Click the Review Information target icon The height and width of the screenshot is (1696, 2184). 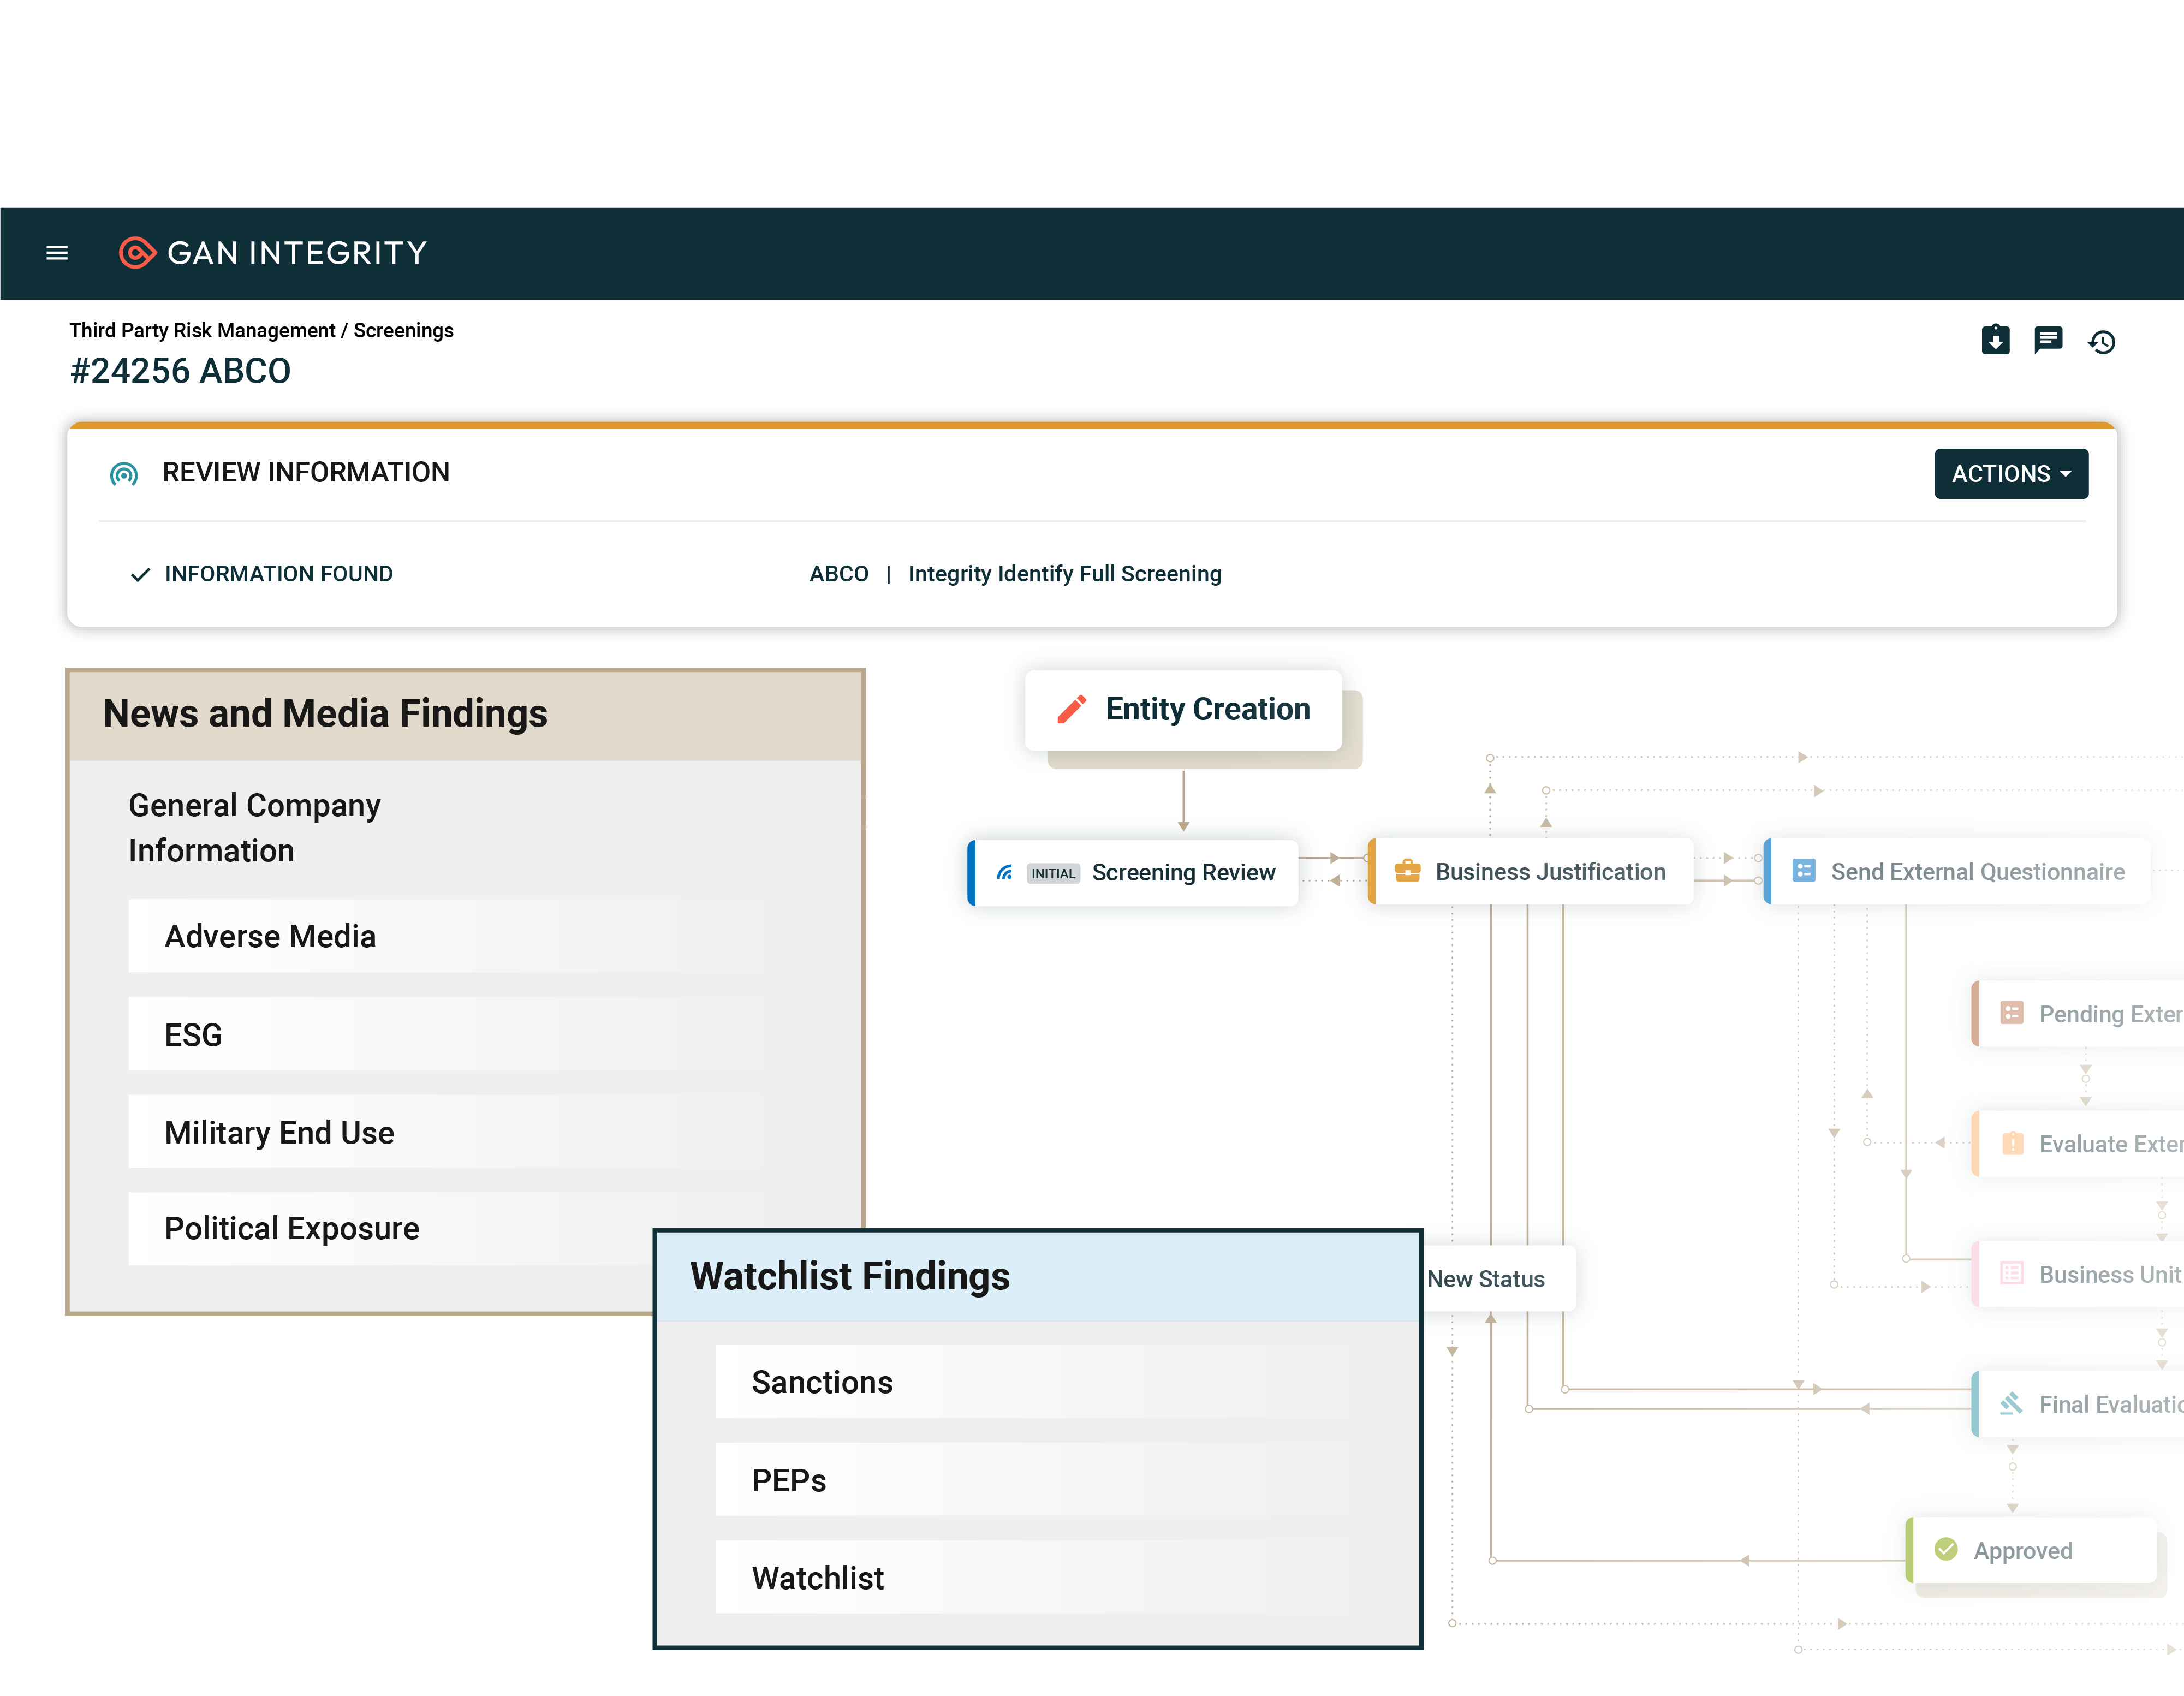click(x=124, y=473)
